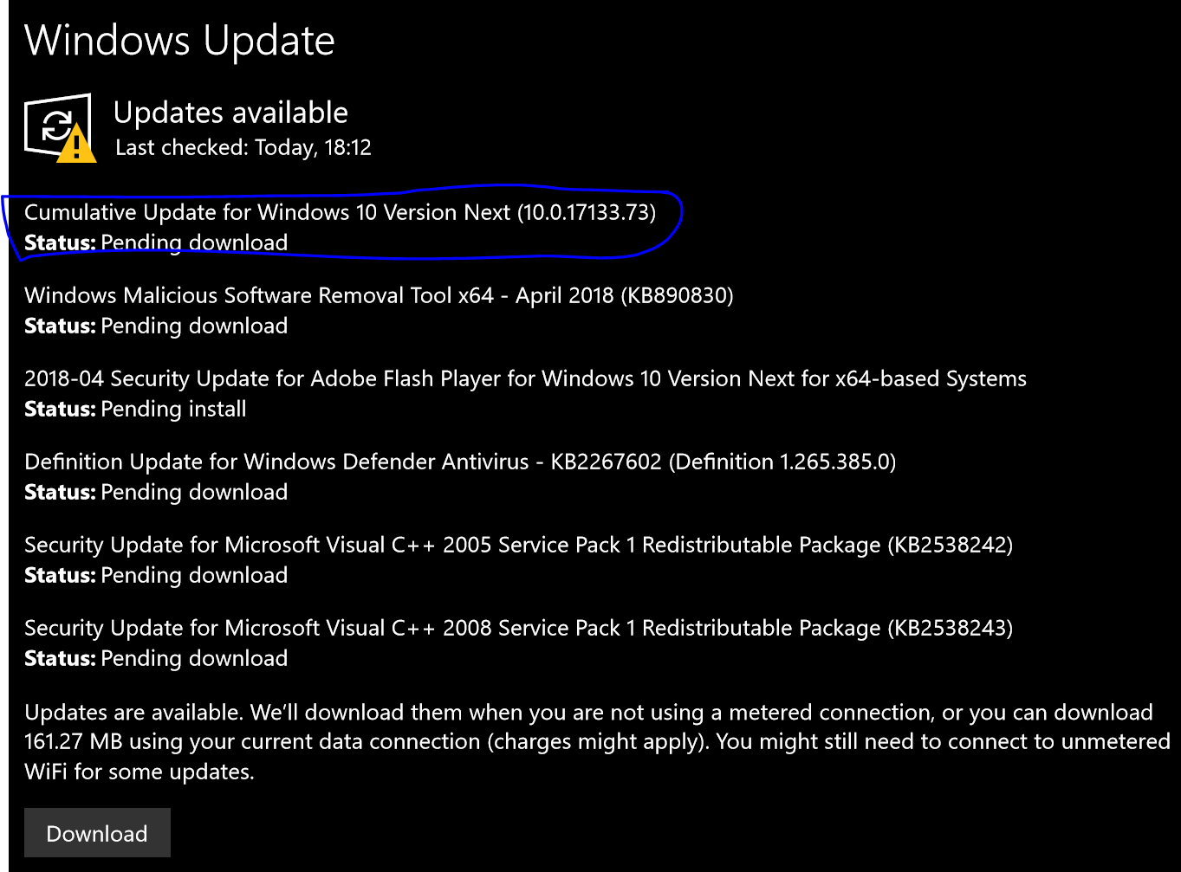Click the Last checked: Today, 18:12 text
This screenshot has width=1181, height=872.
(243, 148)
